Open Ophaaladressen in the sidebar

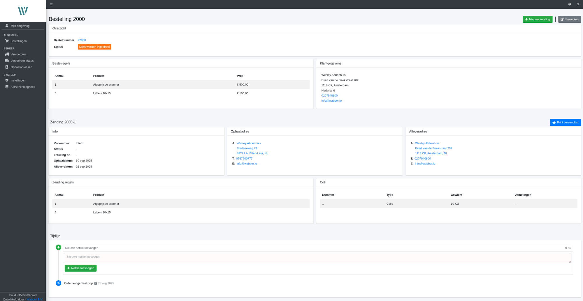(7, 67)
